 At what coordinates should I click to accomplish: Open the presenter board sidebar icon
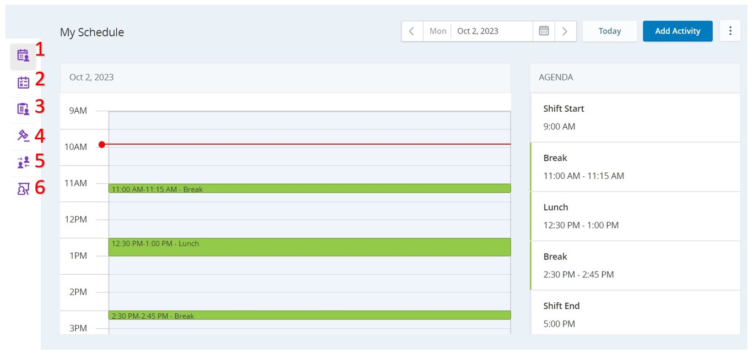(23, 189)
